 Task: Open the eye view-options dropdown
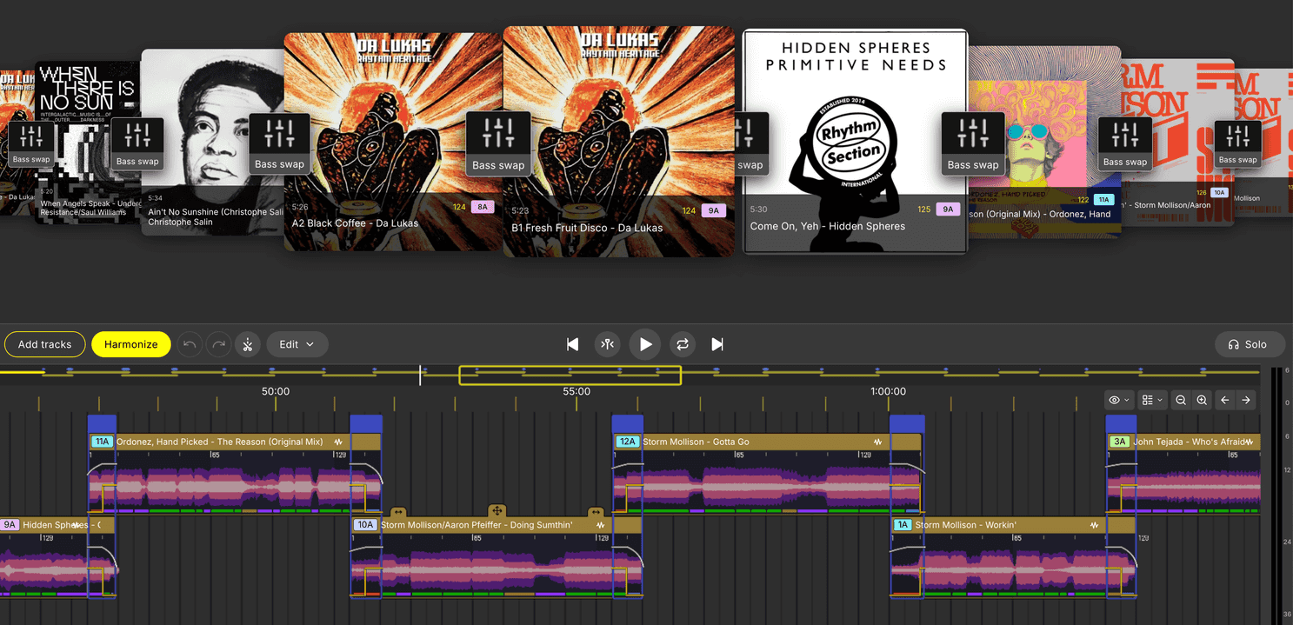(x=1119, y=400)
